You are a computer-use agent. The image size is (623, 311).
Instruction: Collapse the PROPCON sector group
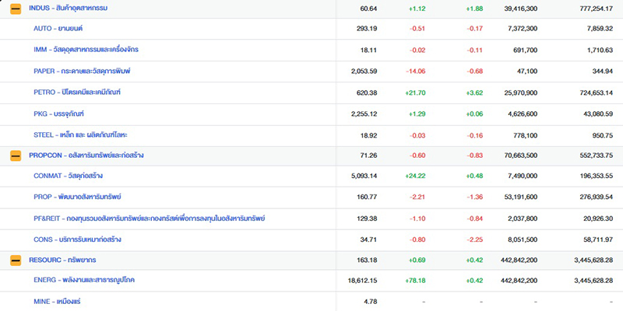15,155
